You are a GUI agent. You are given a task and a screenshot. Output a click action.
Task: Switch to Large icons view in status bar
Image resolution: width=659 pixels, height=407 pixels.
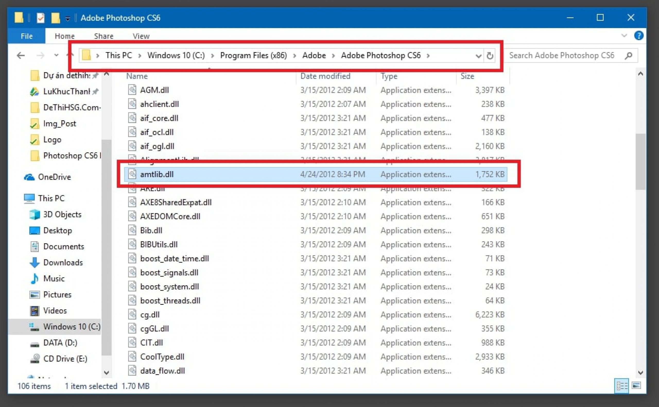636,386
